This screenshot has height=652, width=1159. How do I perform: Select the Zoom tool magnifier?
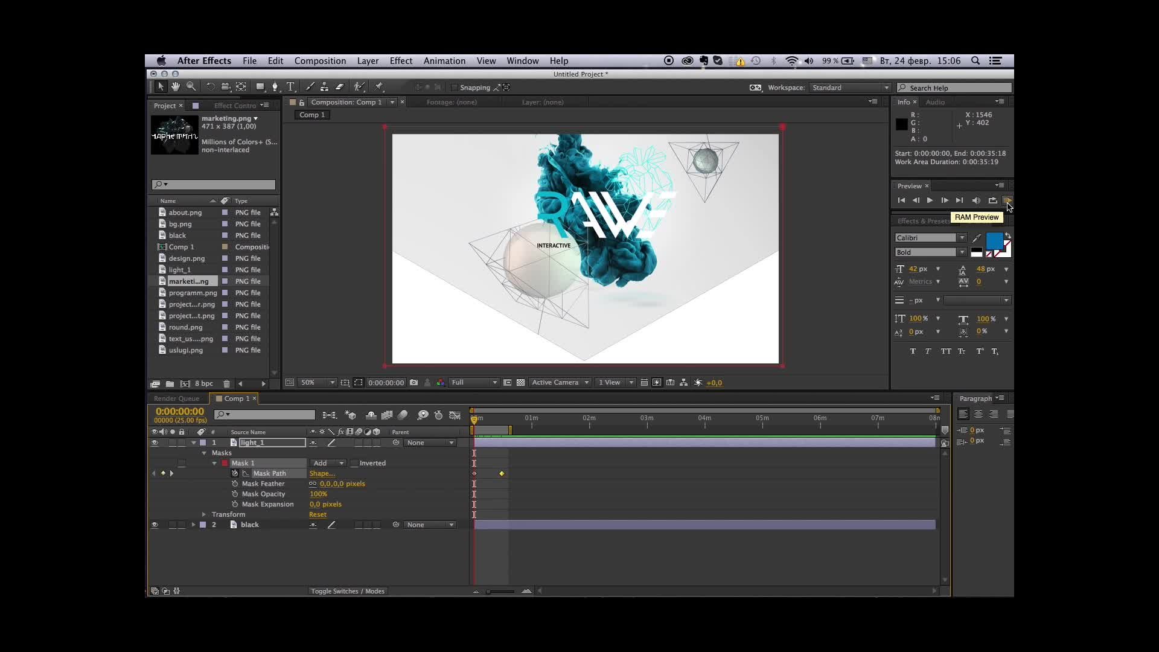pos(191,87)
